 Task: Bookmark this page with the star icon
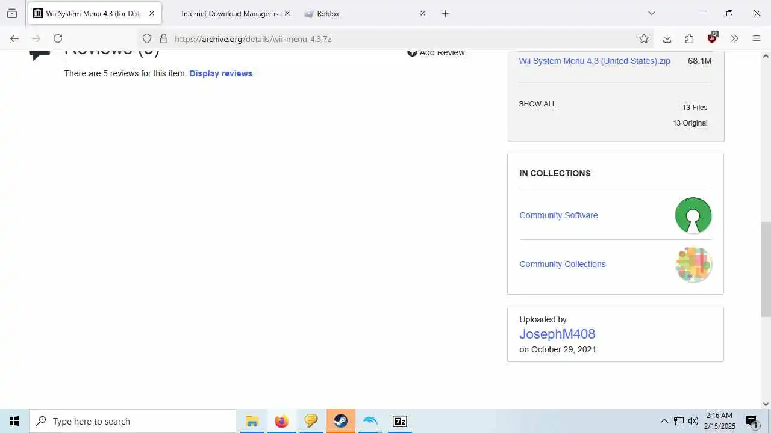click(x=644, y=38)
